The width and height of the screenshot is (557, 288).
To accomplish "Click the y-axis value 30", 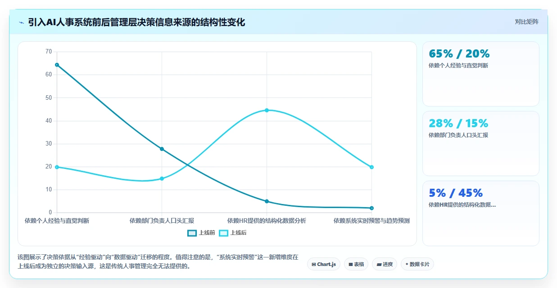I will point(49,144).
